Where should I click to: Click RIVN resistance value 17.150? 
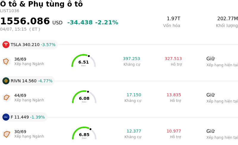click(x=134, y=95)
